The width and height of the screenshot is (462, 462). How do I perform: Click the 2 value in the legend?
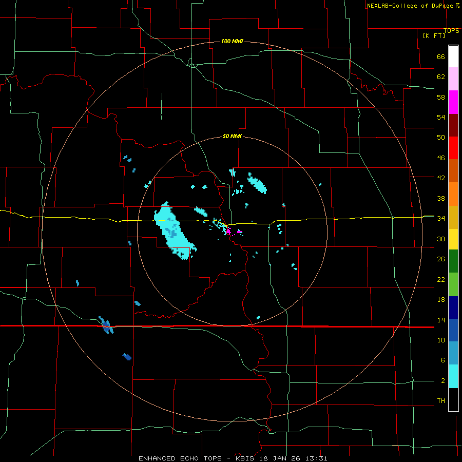pos(442,381)
